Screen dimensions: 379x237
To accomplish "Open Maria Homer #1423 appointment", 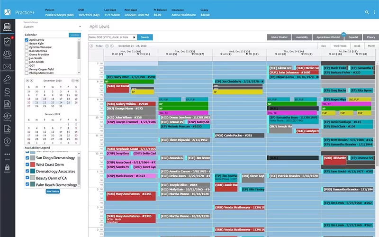I will pos(131,176).
